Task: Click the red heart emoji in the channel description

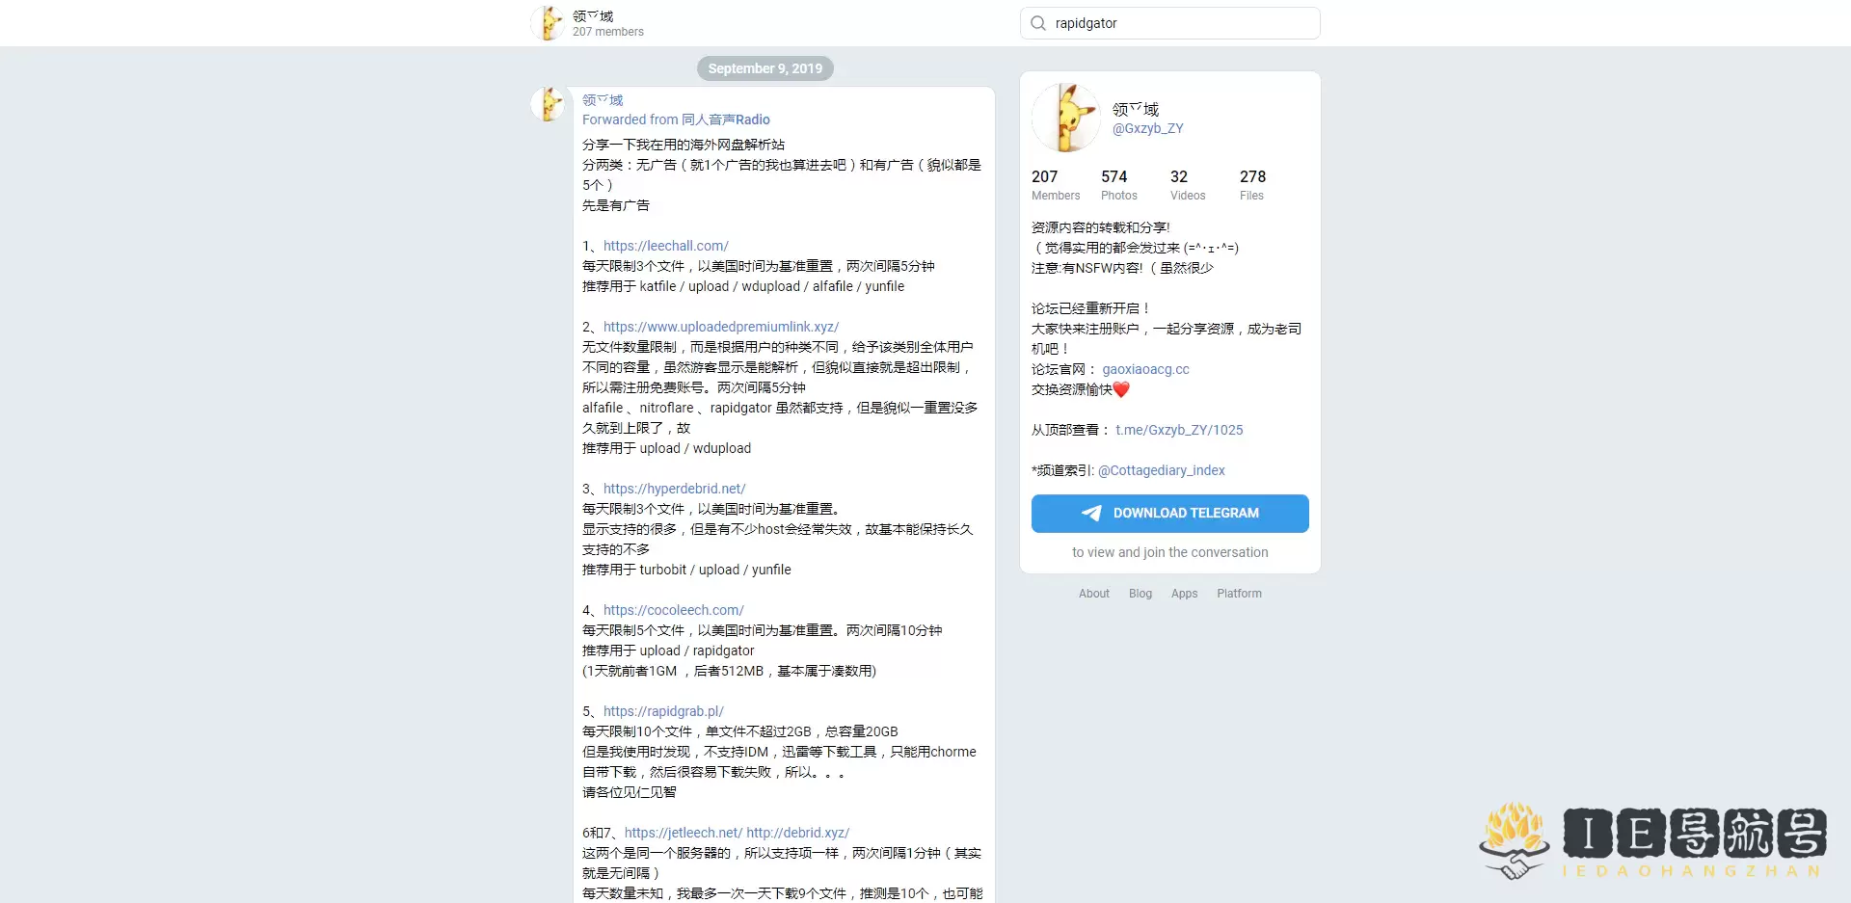Action: tap(1121, 389)
